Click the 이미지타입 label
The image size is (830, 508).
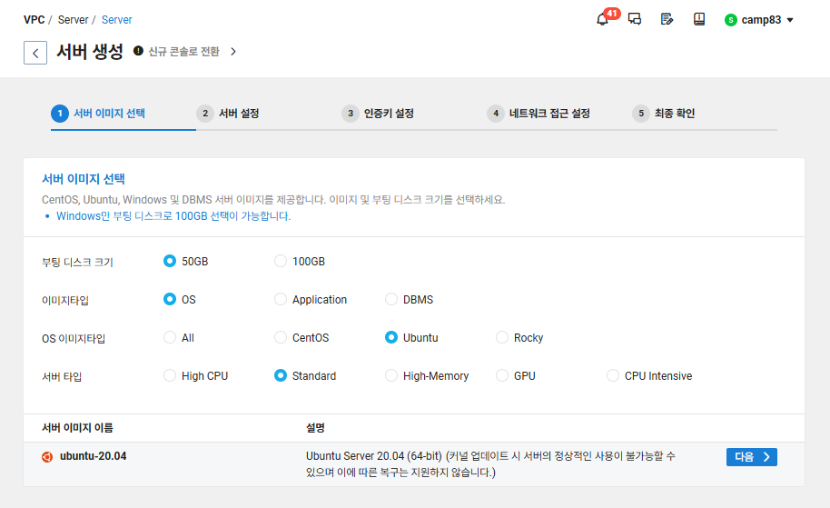(65, 301)
